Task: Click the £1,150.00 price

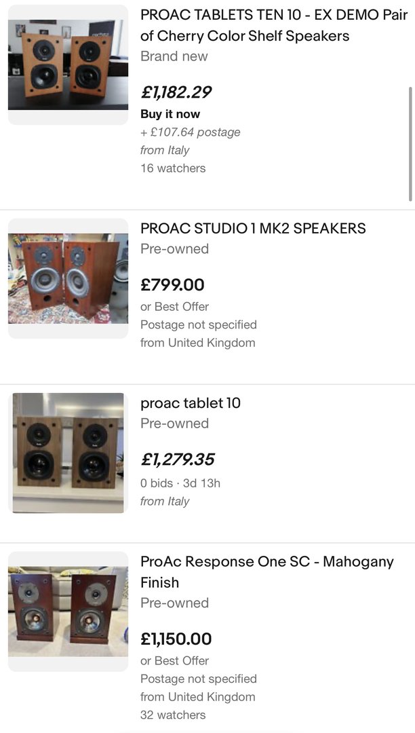Action: pyautogui.click(x=176, y=639)
